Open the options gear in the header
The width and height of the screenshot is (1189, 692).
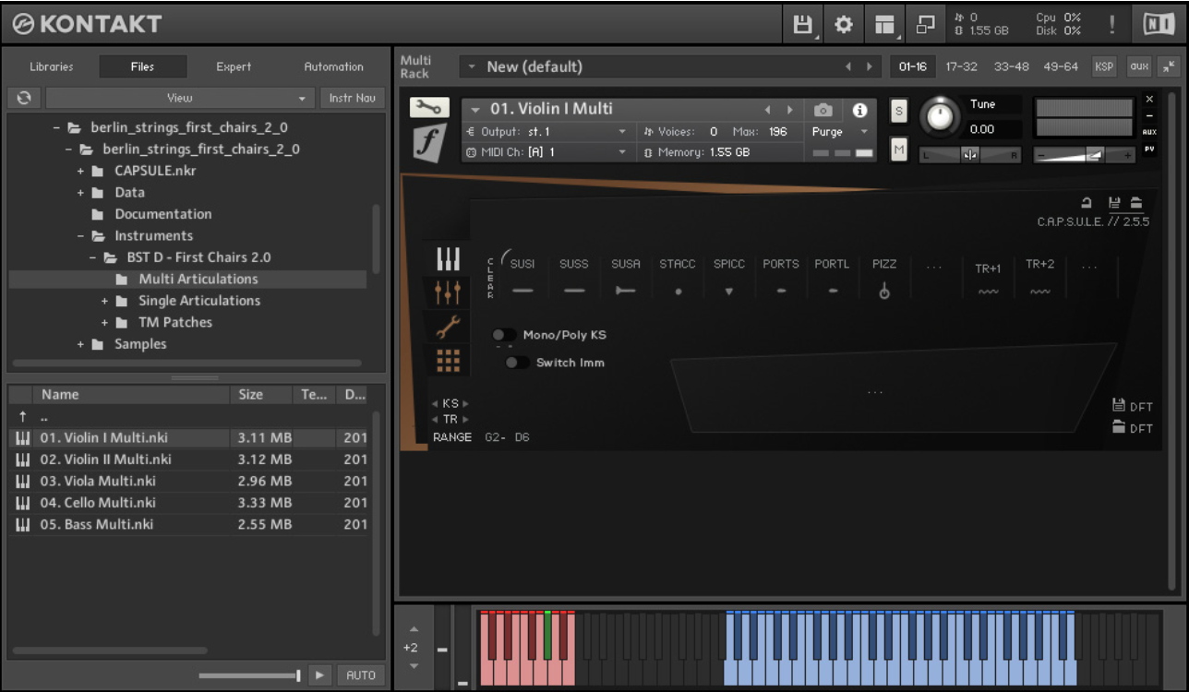[x=844, y=25]
